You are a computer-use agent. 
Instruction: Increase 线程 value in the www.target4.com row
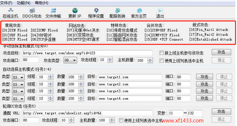(x=50, y=97)
